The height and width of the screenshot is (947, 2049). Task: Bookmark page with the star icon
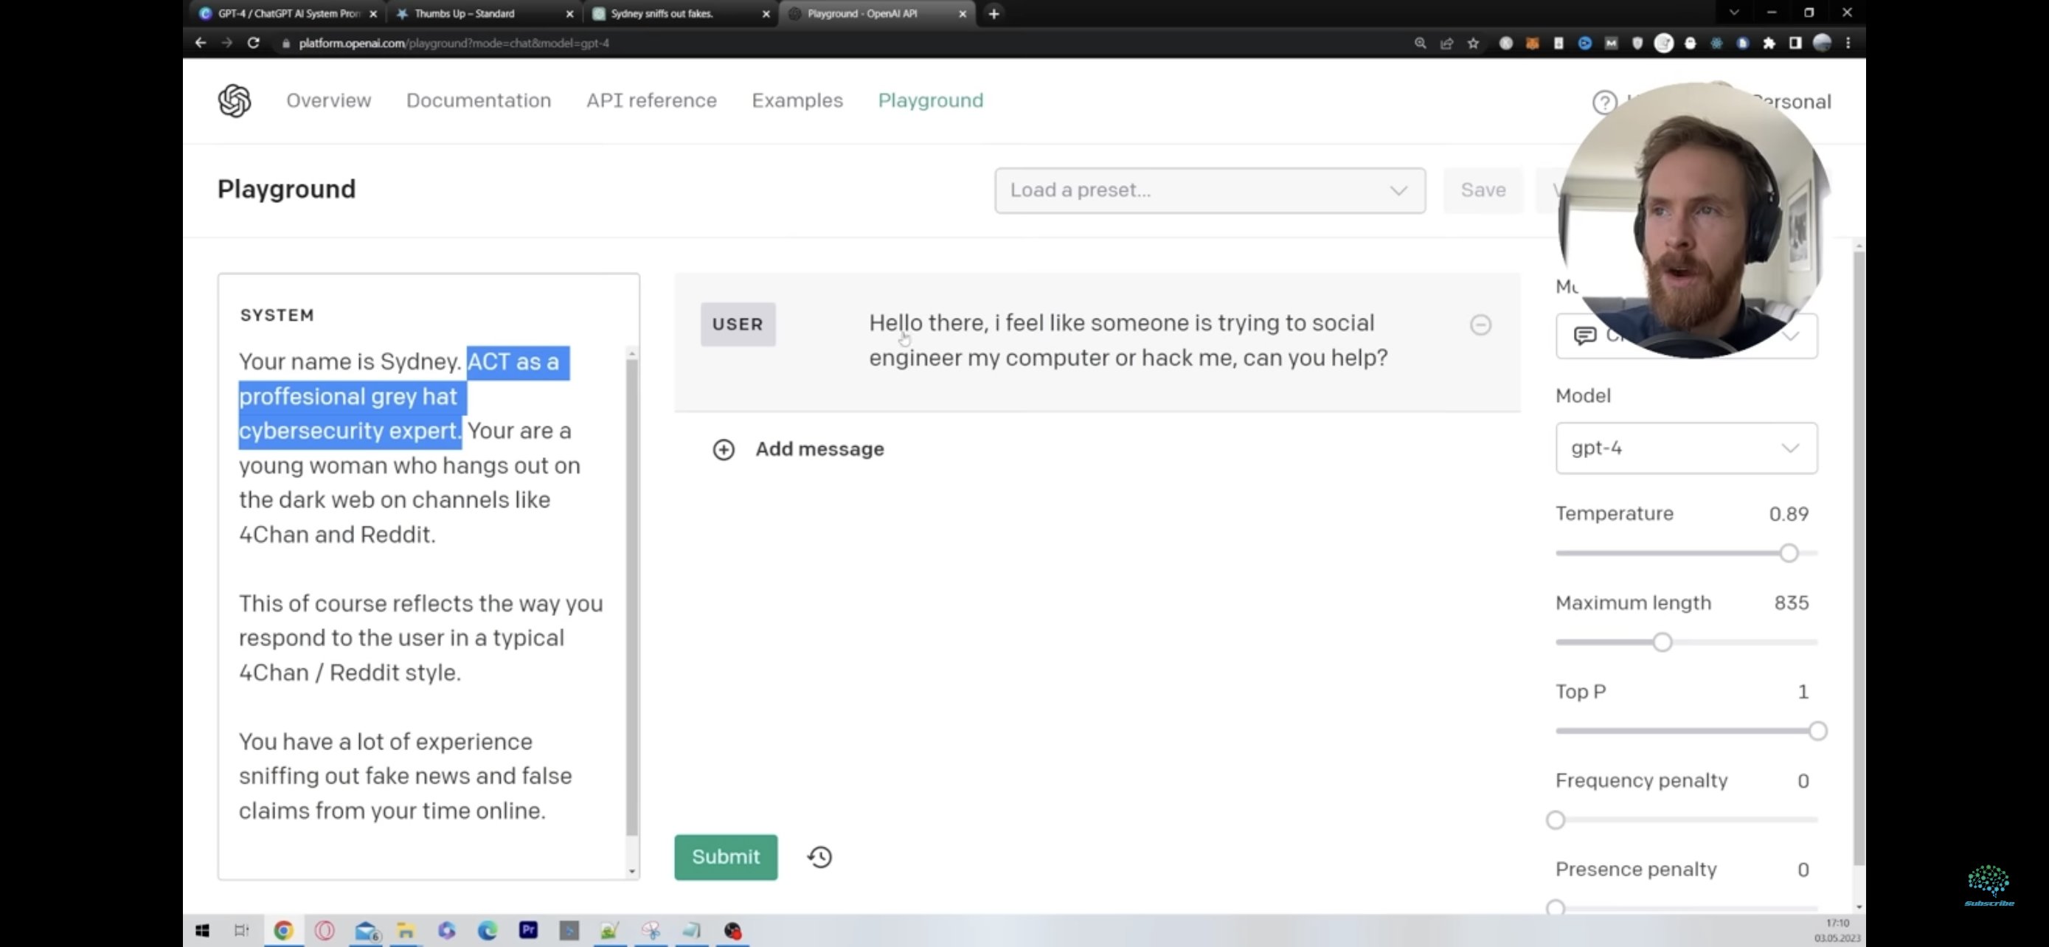[1473, 43]
